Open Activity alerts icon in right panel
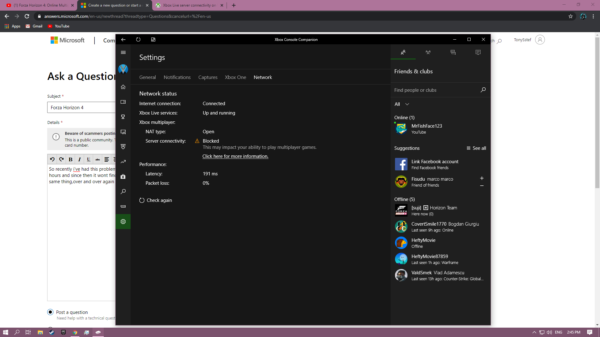The image size is (600, 337). pyautogui.click(x=478, y=52)
